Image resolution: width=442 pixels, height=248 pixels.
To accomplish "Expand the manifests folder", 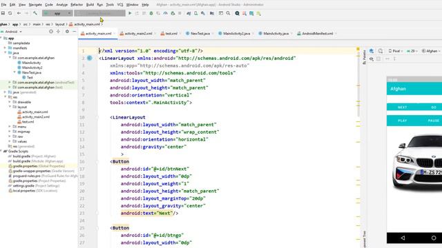I will [x=5, y=48].
